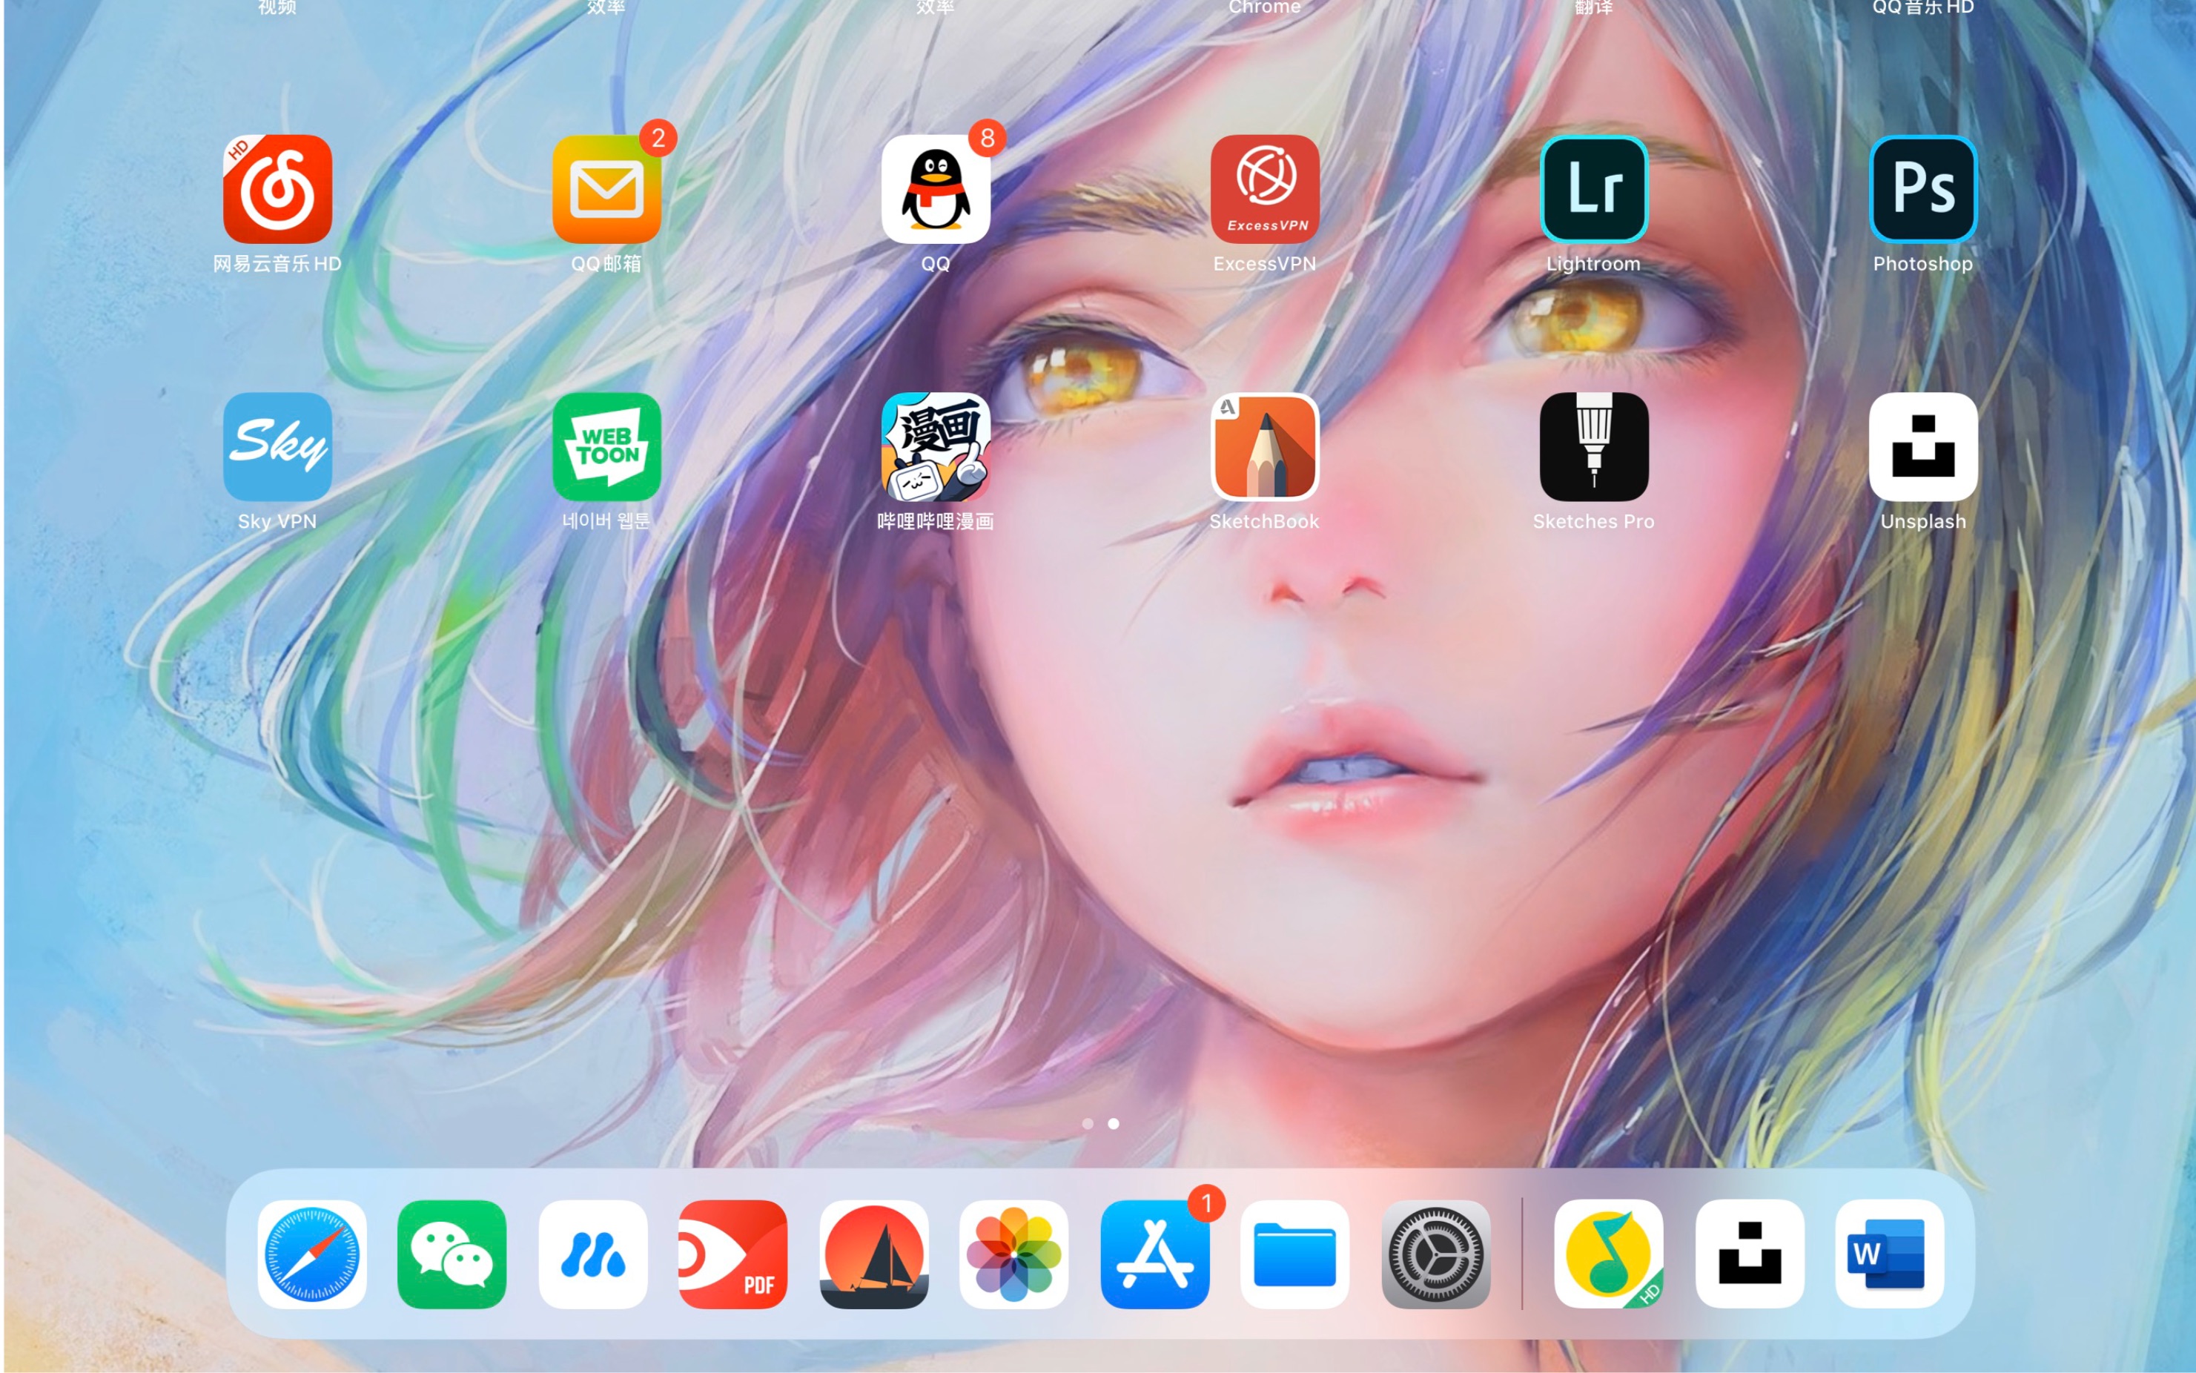This screenshot has width=2196, height=1373.
Task: Open PDF Expert in the dock
Action: coord(732,1254)
